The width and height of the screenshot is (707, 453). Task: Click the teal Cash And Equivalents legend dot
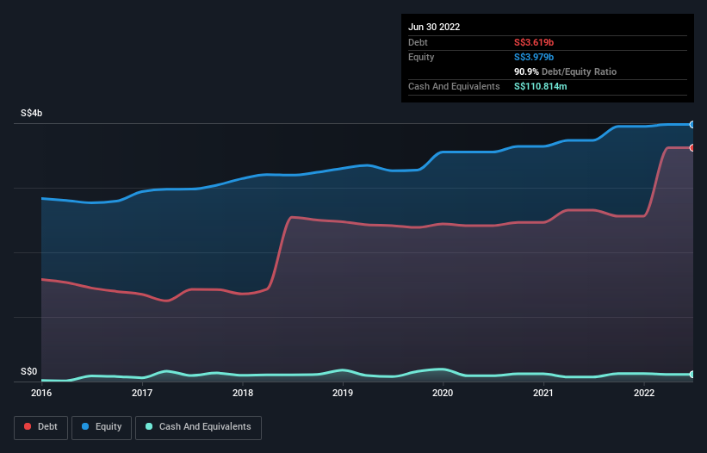tap(149, 426)
